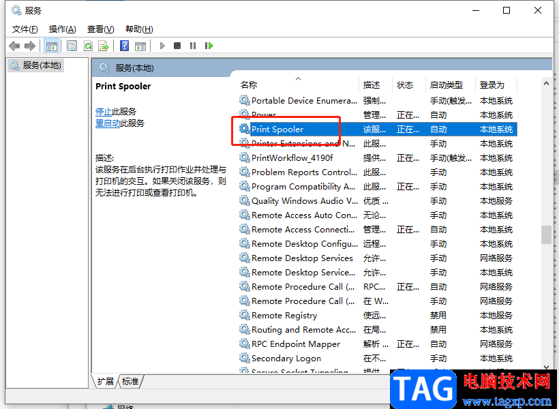
Task: Click the scroll-up arrow of the services list
Action: (546, 83)
